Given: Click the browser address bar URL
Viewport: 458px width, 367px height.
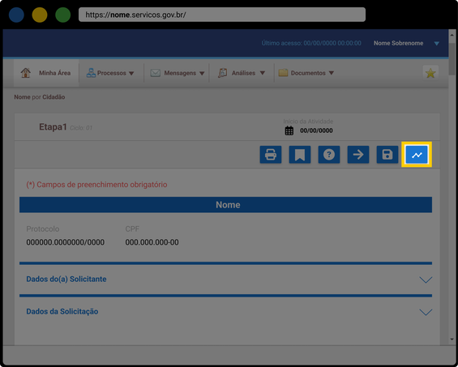Looking at the screenshot, I should tap(222, 15).
